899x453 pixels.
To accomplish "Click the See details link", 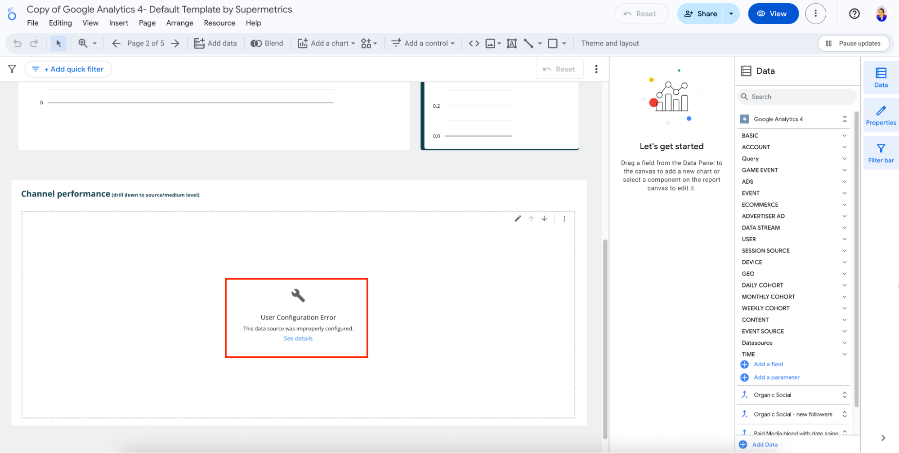I will (x=298, y=338).
